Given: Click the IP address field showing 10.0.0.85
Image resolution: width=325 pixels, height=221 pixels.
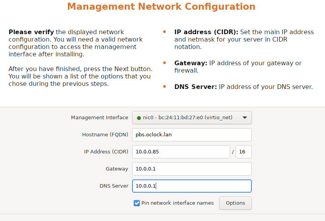Looking at the screenshot, I should tap(181, 152).
